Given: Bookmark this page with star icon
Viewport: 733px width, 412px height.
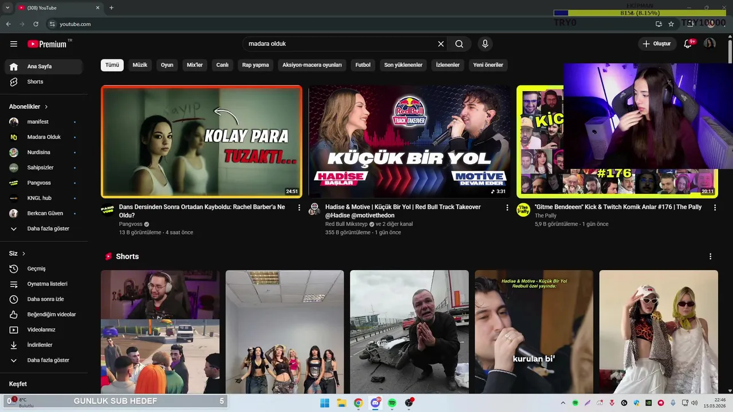Looking at the screenshot, I should [x=671, y=24].
